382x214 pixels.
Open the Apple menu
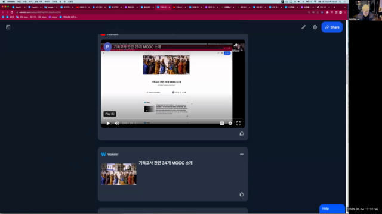(x=4, y=1)
